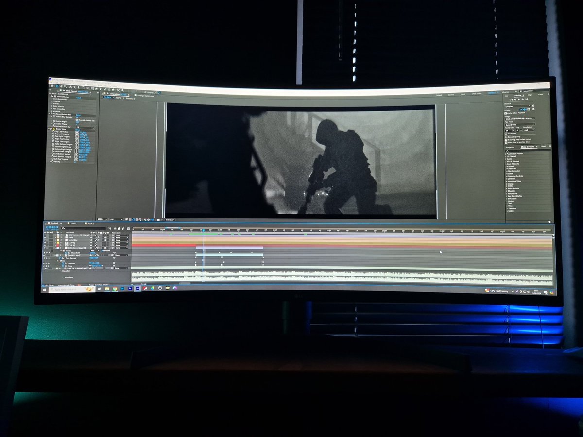Image resolution: width=583 pixels, height=437 pixels.
Task: Click the timeline playhead marker
Action: 204,230
